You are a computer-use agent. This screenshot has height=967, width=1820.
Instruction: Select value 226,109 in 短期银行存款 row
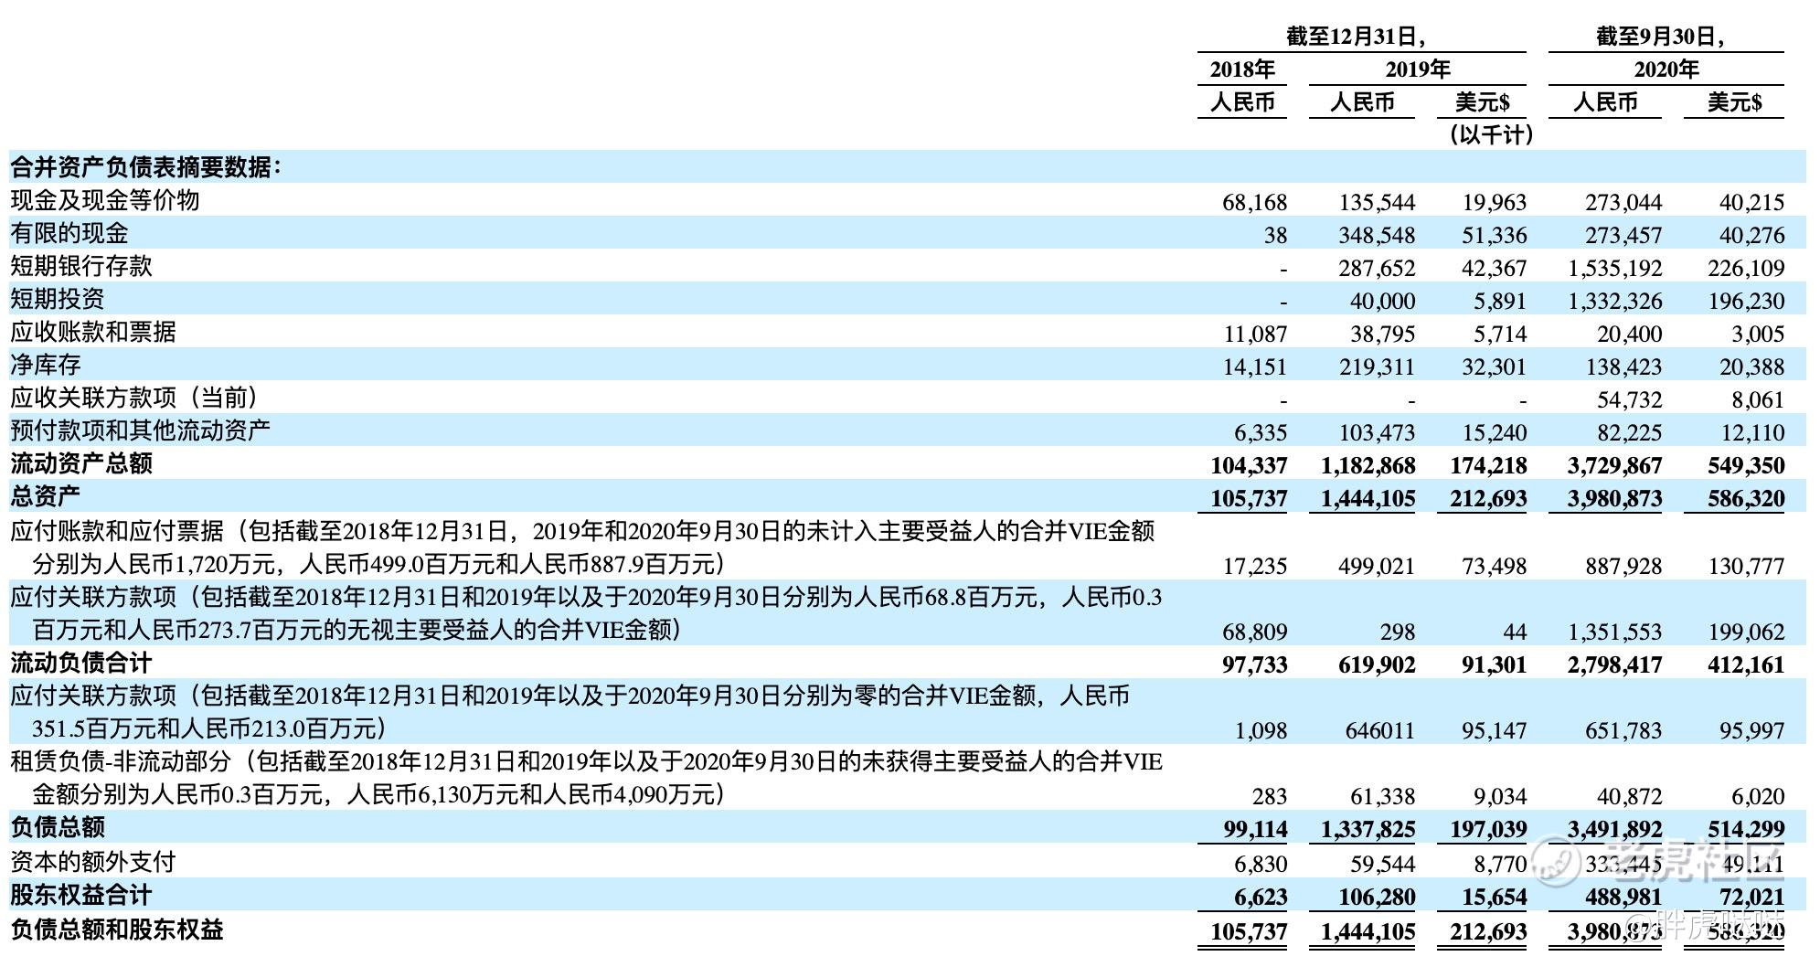(x=1746, y=268)
